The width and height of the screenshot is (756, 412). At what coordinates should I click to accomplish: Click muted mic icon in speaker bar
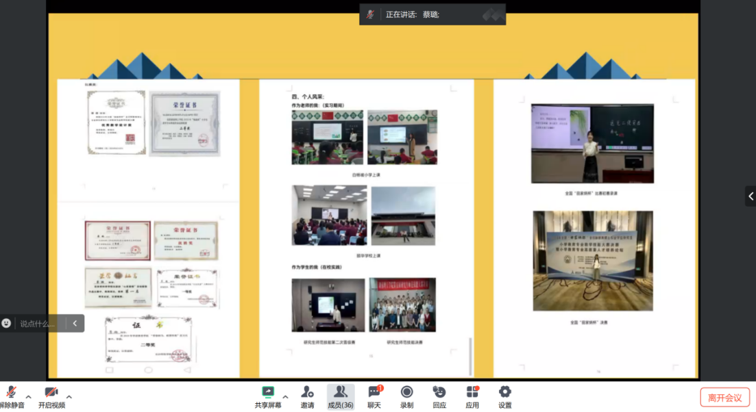[x=371, y=14]
